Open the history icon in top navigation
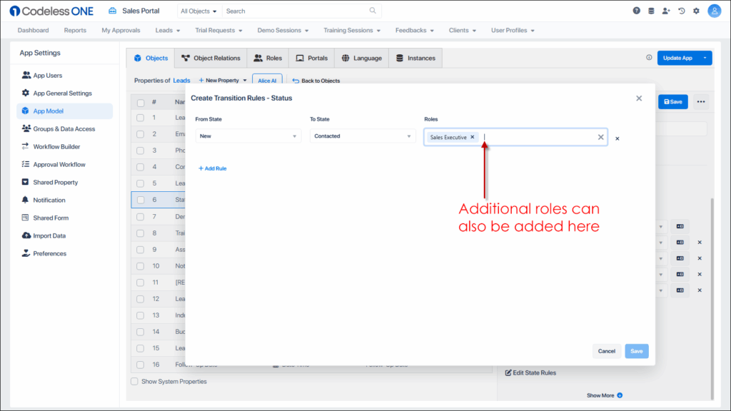This screenshot has width=731, height=411. pyautogui.click(x=681, y=11)
